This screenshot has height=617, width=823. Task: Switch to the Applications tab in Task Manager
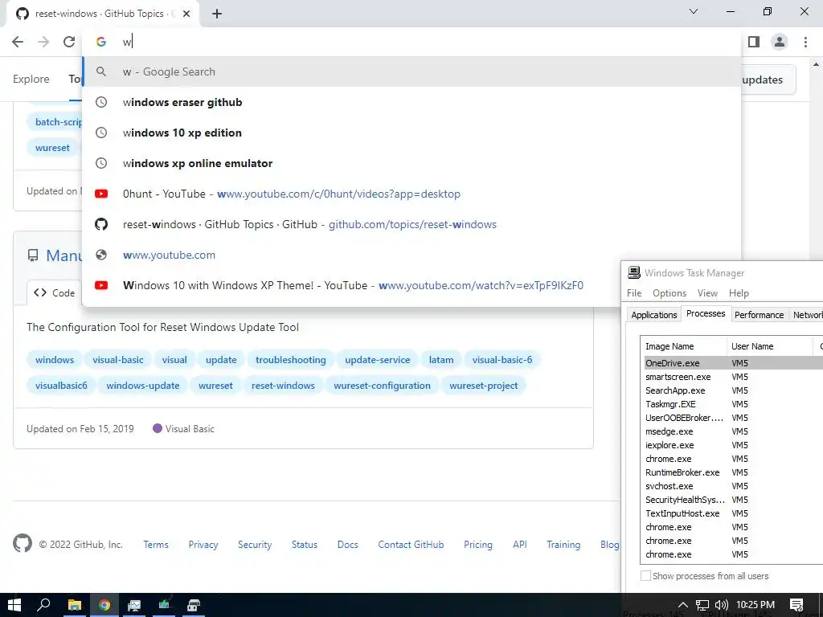click(654, 315)
